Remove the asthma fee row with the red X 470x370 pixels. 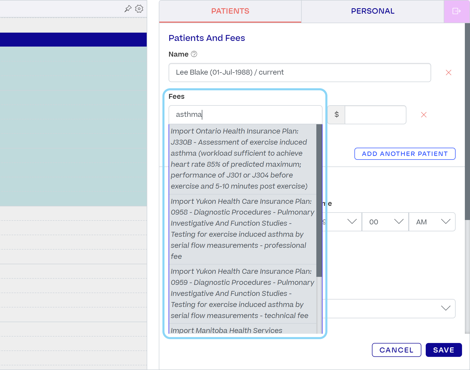coord(424,115)
